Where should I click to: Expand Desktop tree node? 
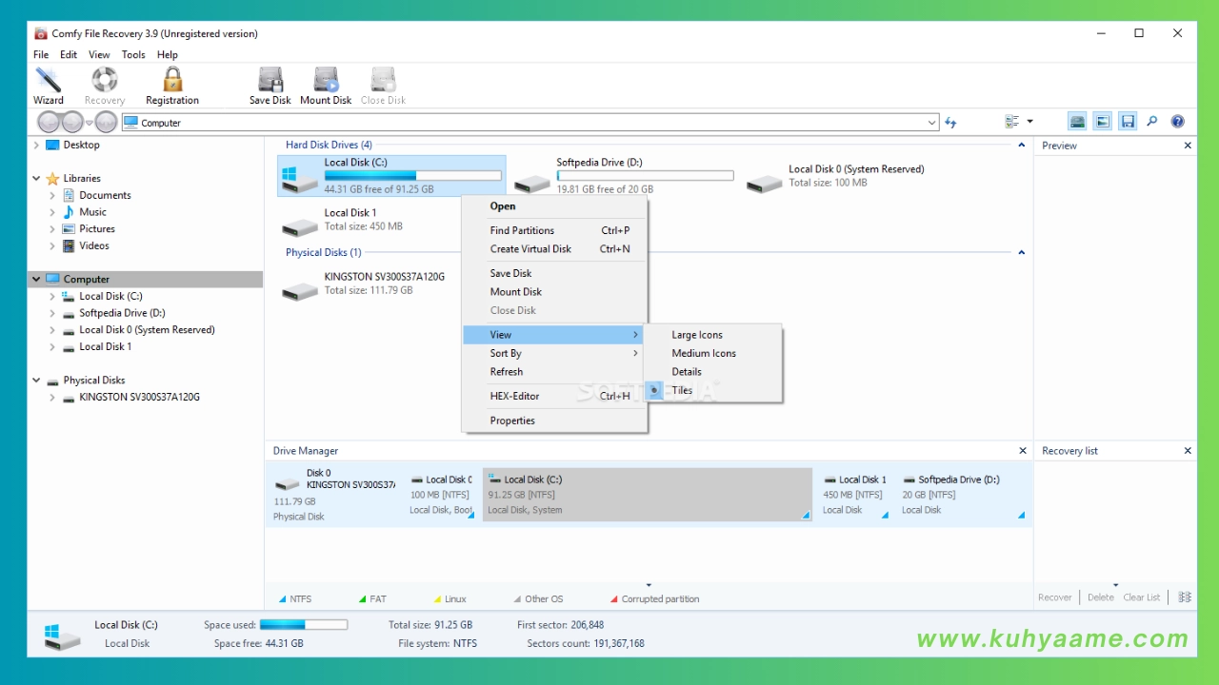click(36, 146)
